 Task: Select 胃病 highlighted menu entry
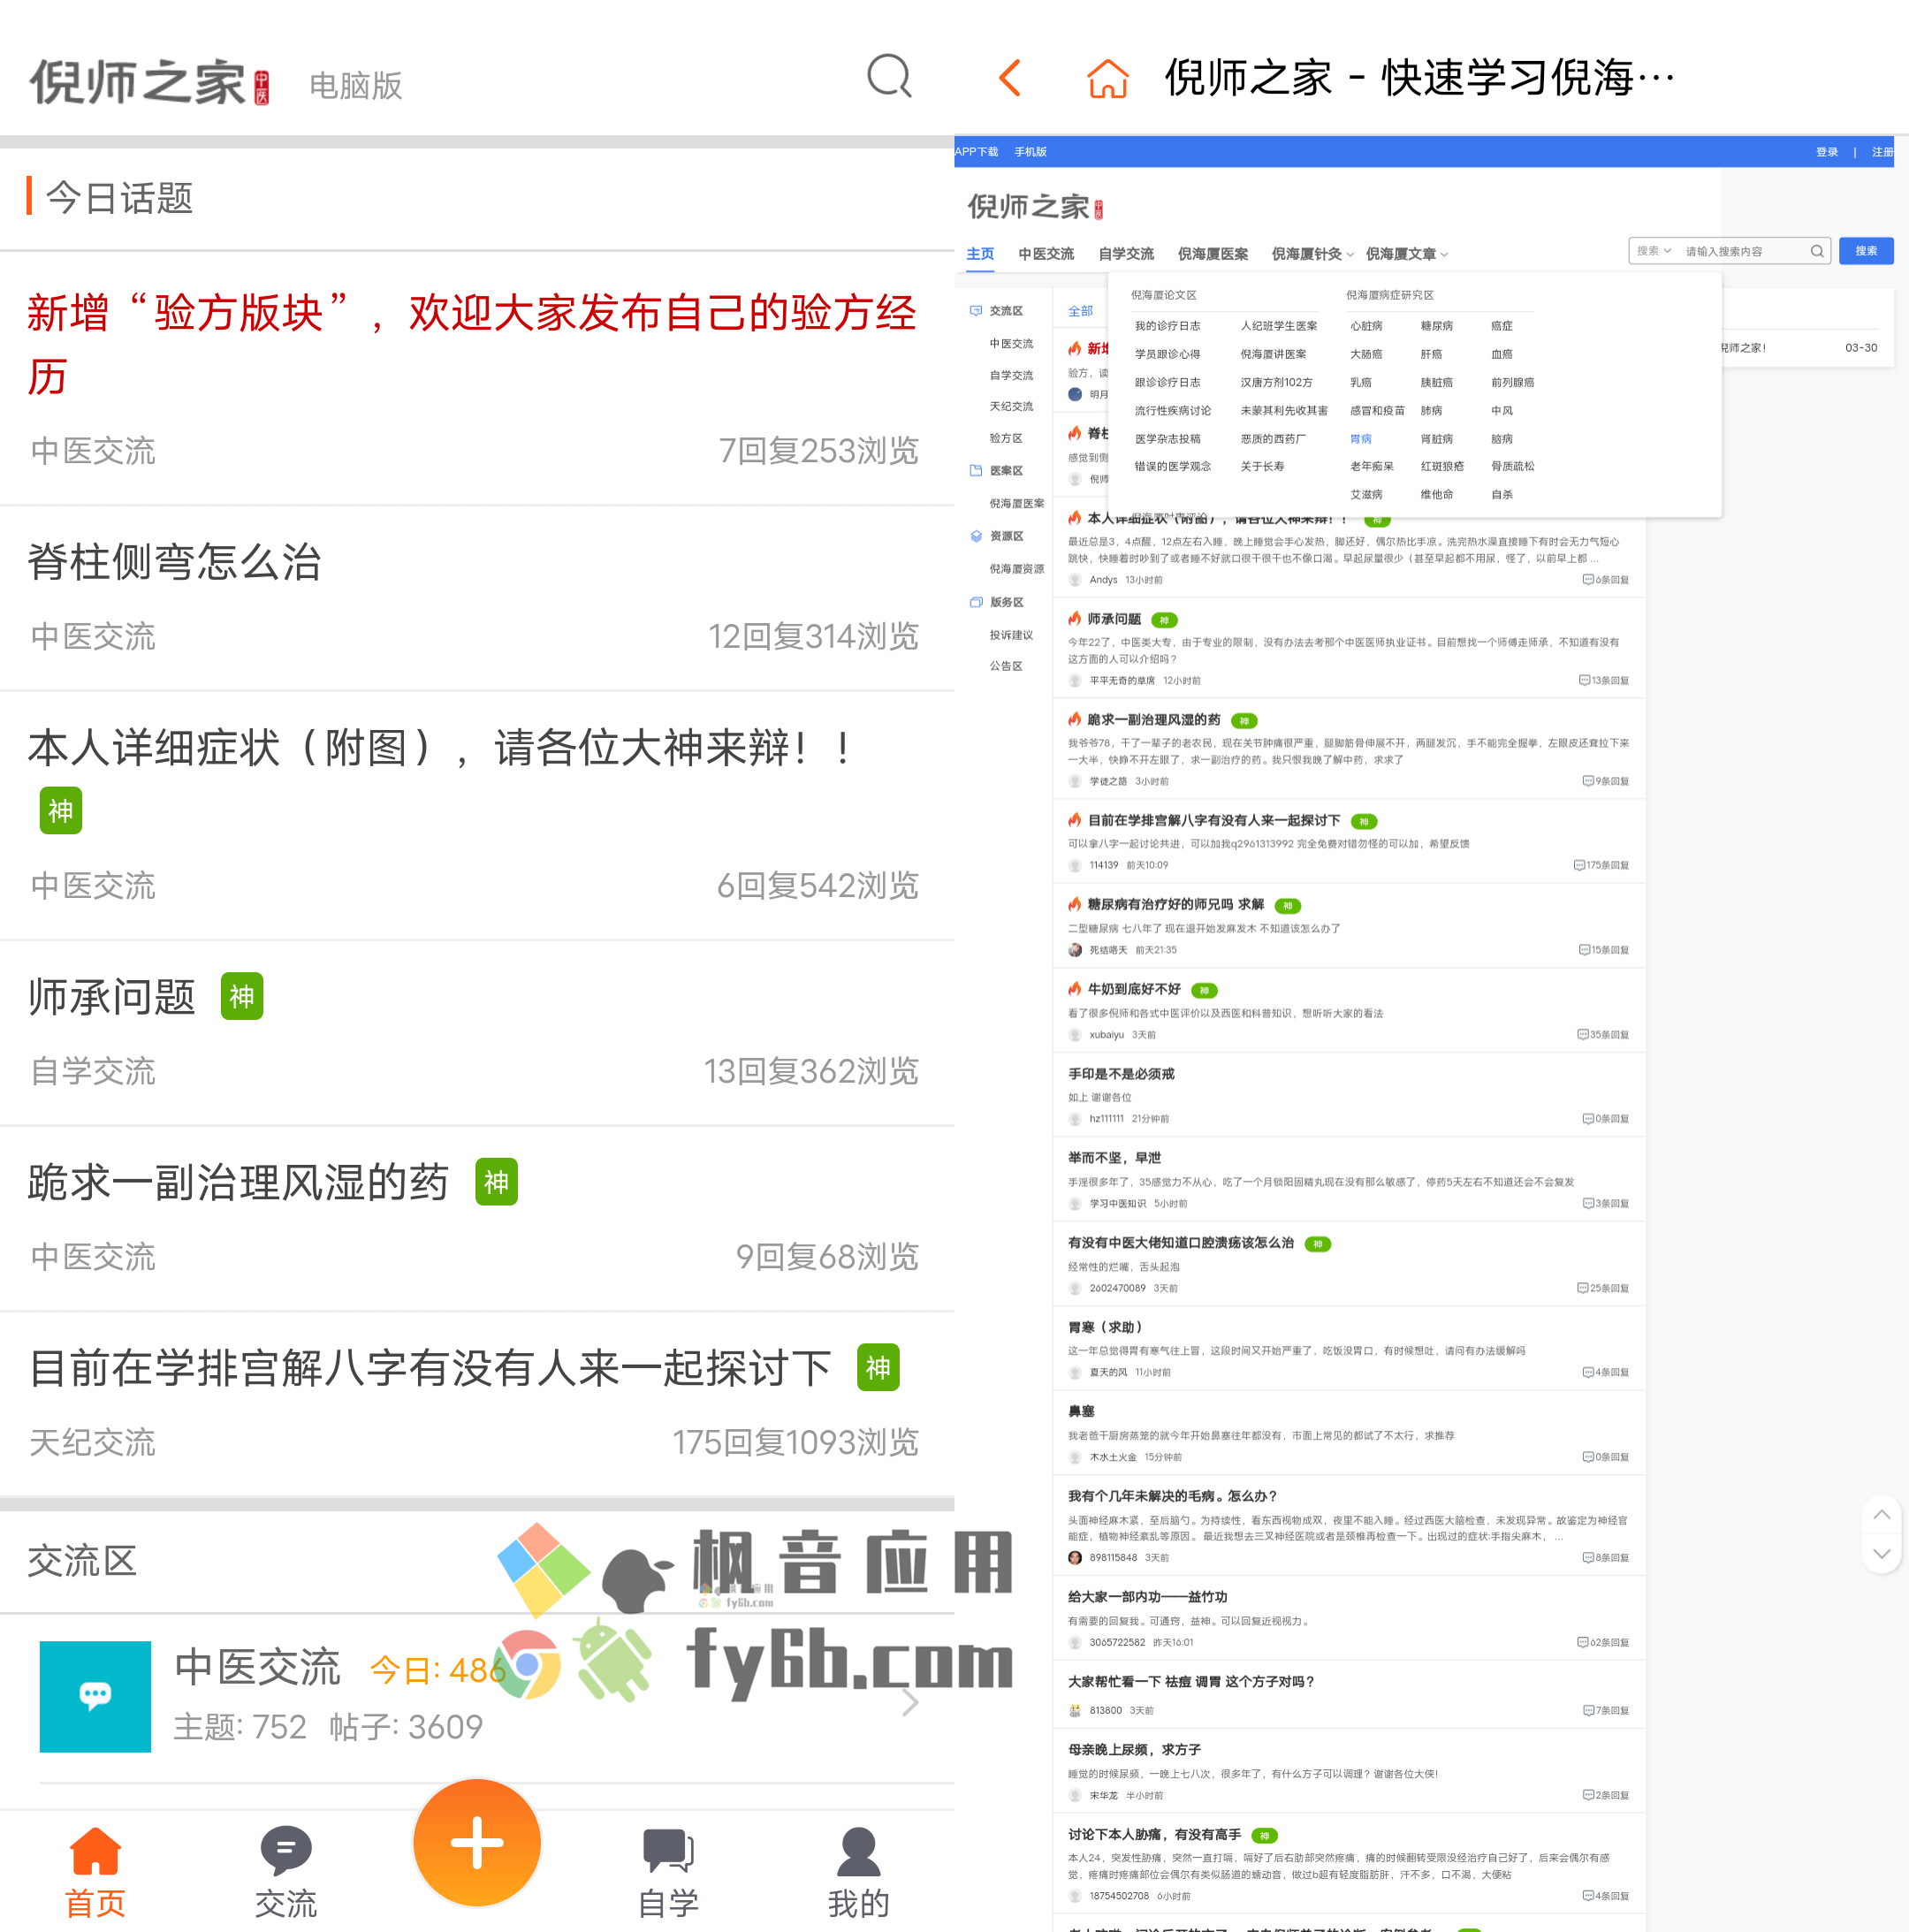[1360, 439]
